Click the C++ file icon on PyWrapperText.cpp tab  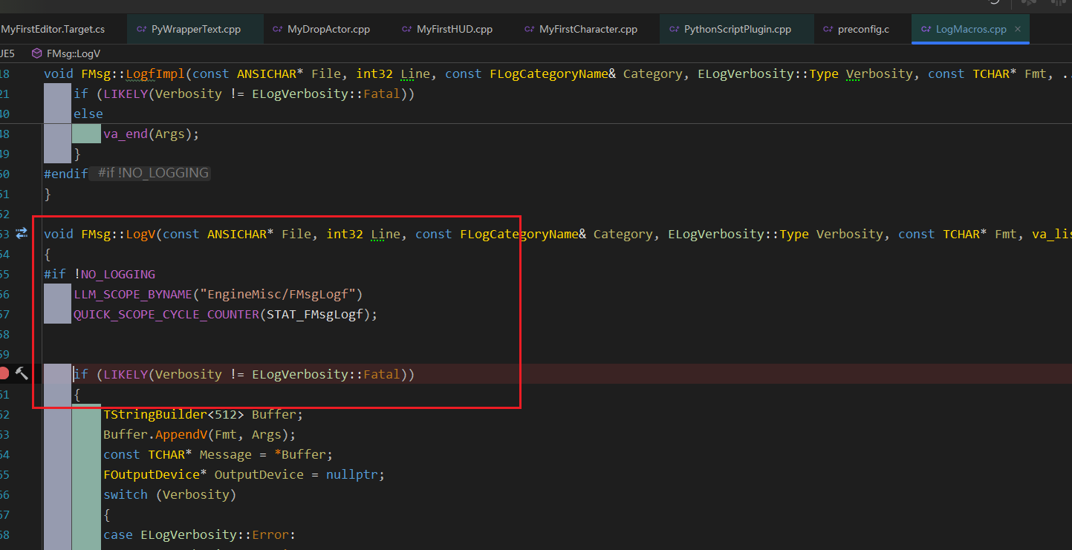(140, 29)
